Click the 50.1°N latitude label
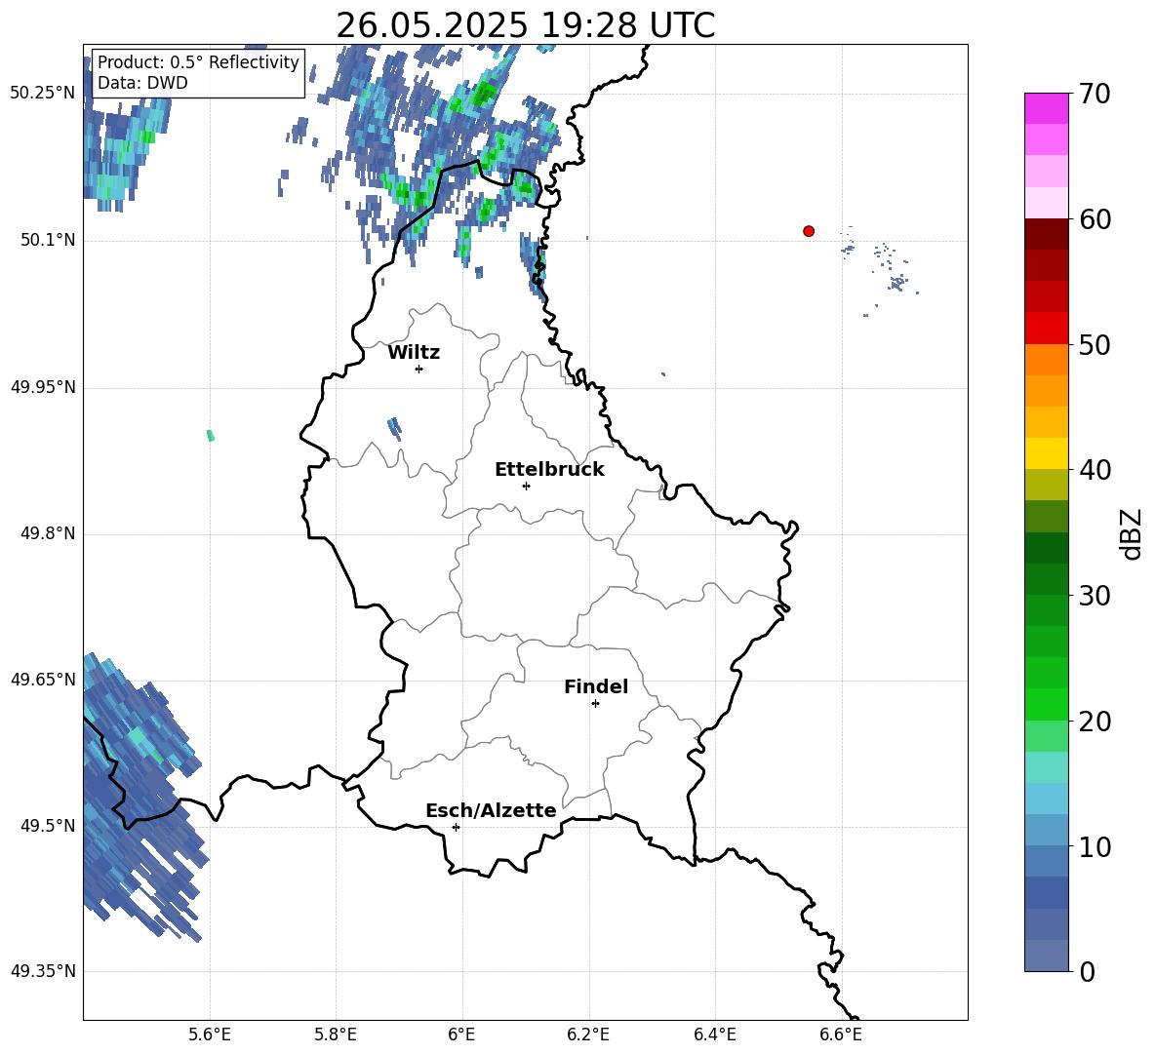 point(48,241)
